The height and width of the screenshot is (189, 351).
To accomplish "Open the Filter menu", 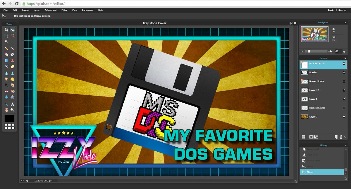I will [x=64, y=10].
